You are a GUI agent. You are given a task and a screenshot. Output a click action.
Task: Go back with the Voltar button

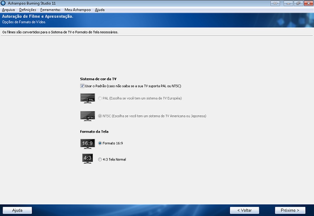[244, 210]
